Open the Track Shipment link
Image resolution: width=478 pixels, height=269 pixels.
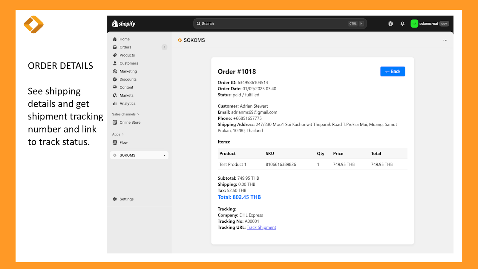click(x=261, y=227)
